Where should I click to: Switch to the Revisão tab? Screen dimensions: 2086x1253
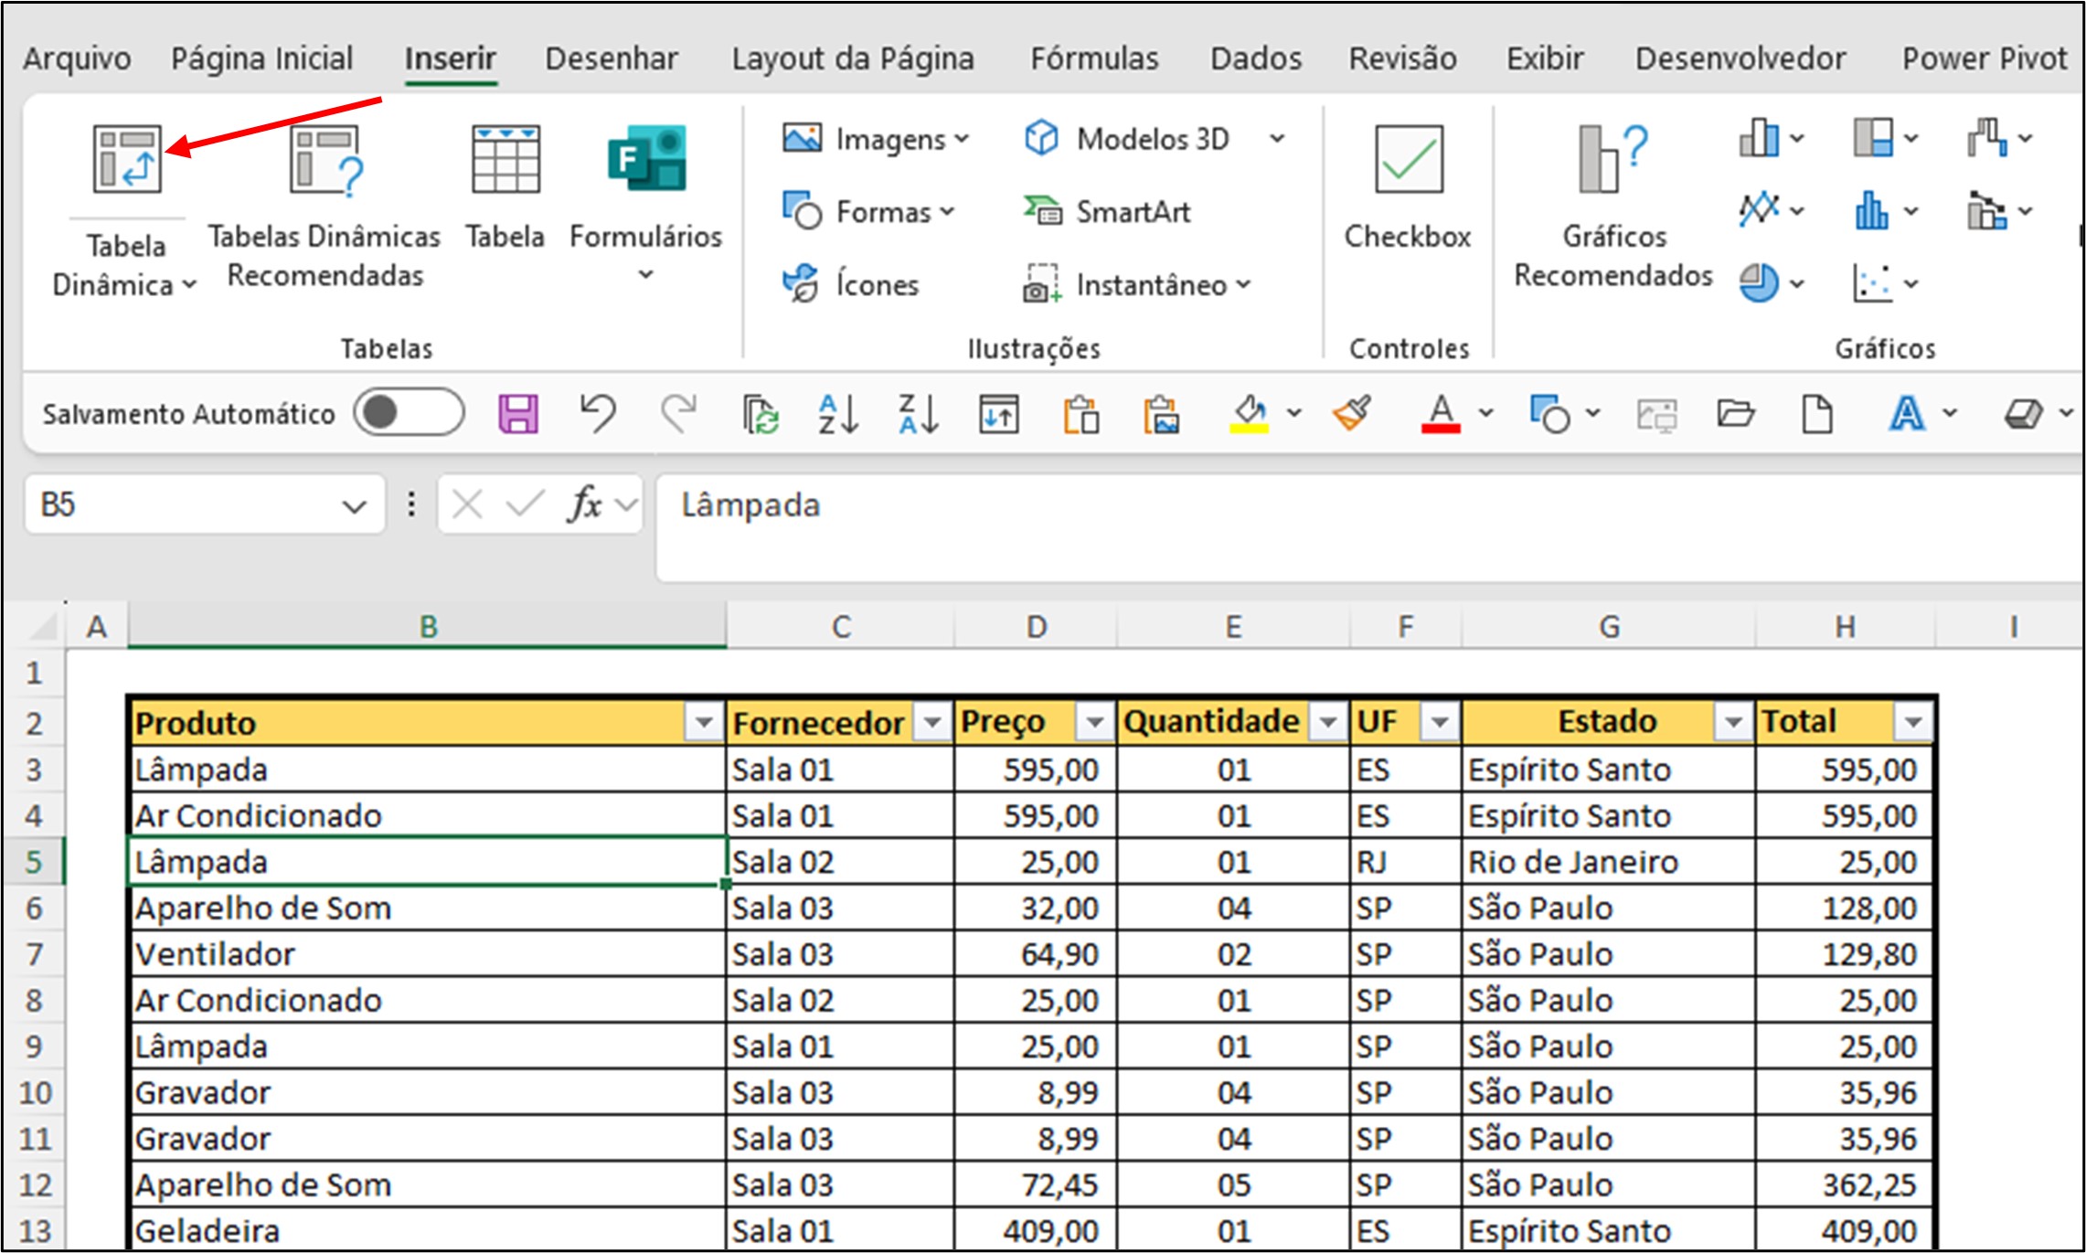coord(1403,58)
